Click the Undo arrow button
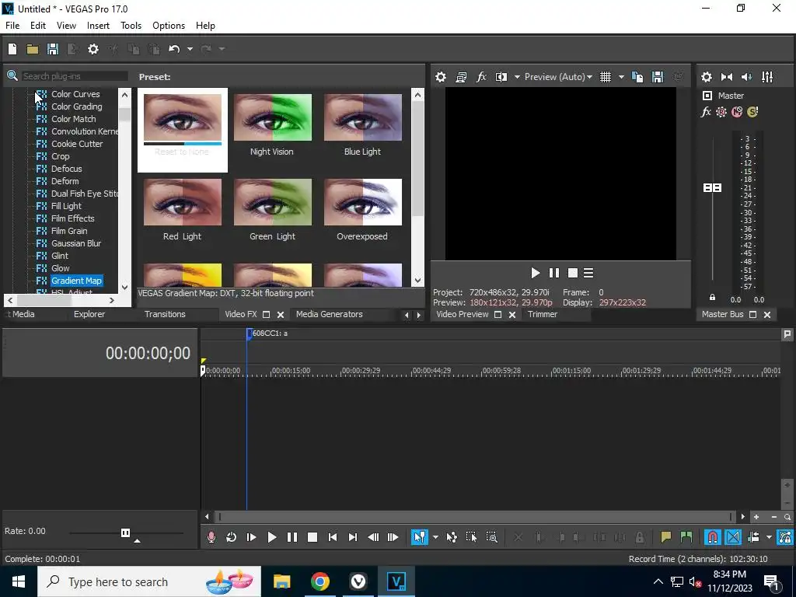Image resolution: width=796 pixels, height=597 pixels. point(174,49)
